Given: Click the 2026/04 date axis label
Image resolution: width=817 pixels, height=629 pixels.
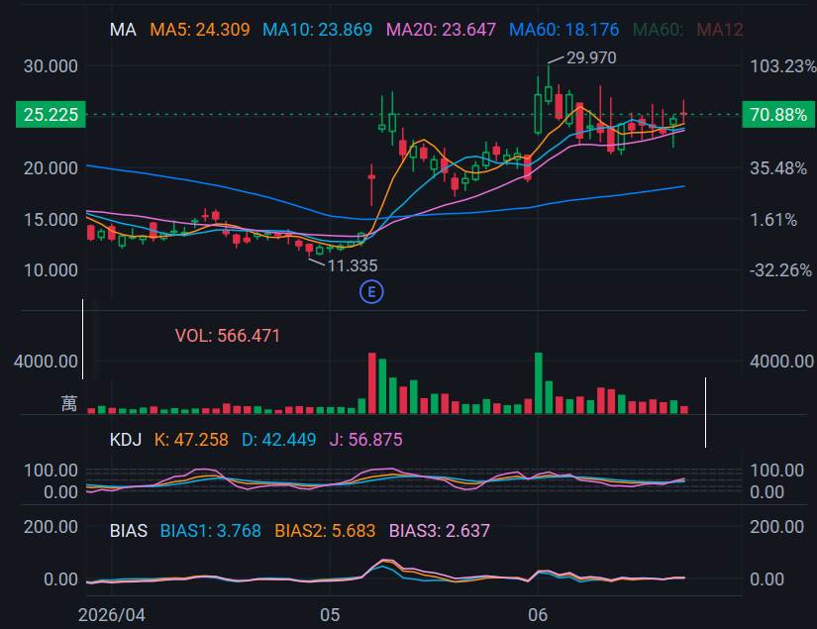Looking at the screenshot, I should coord(112,615).
